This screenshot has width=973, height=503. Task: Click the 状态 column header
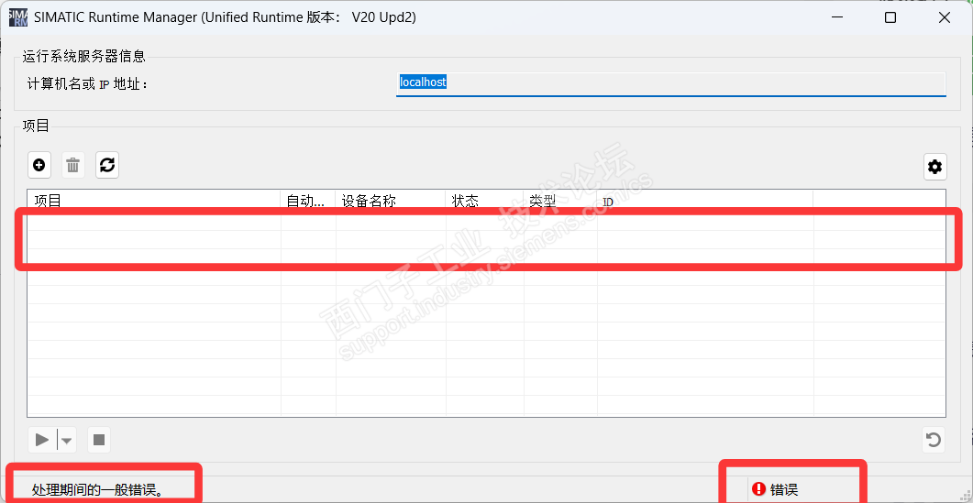tap(484, 201)
